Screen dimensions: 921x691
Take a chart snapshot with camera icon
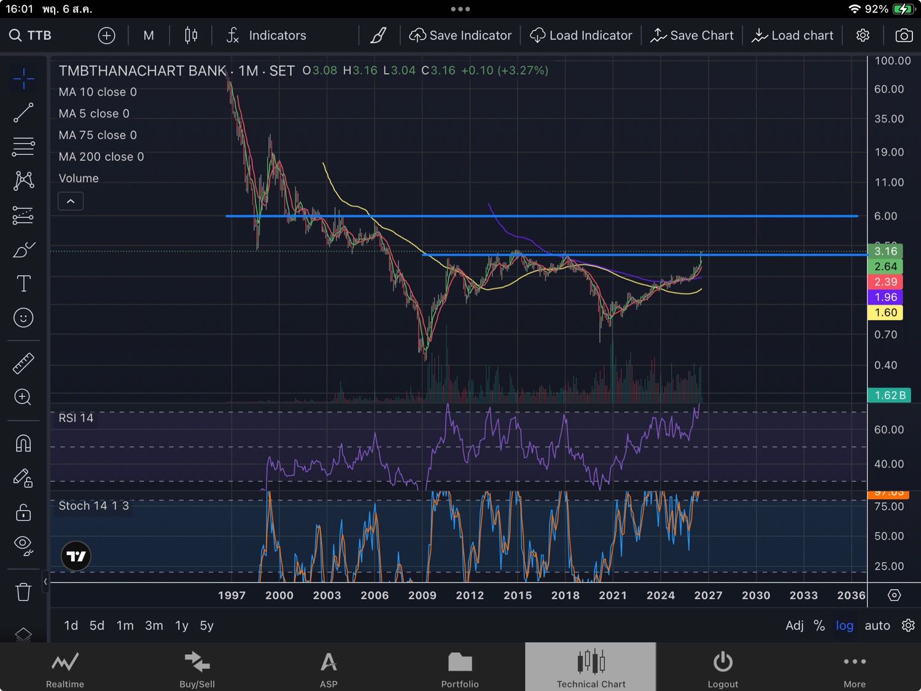click(904, 36)
